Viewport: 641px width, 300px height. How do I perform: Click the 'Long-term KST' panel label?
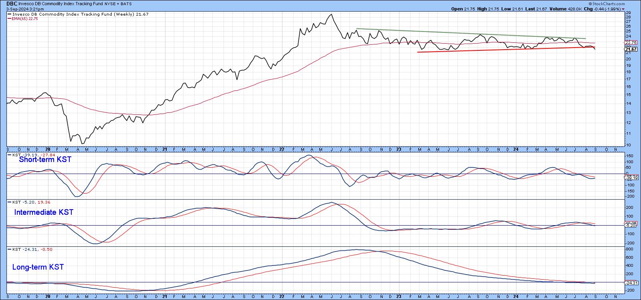click(x=38, y=267)
